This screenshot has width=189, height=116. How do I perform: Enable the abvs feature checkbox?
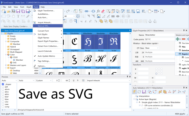3,92
